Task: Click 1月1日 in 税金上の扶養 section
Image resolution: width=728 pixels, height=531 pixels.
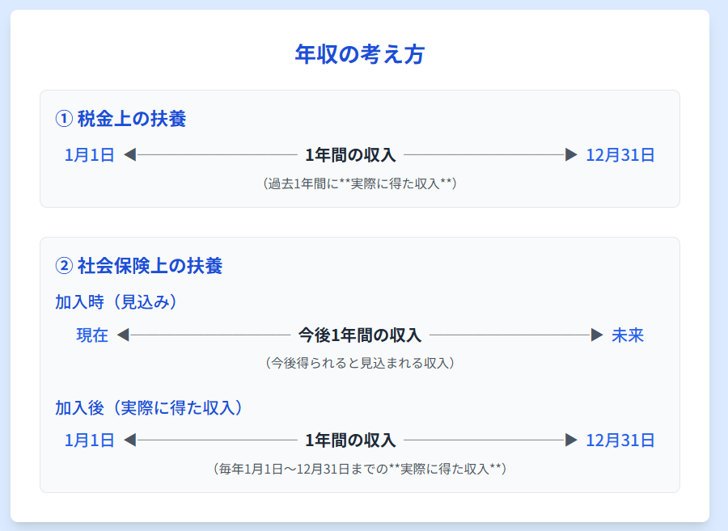Action: [x=90, y=155]
